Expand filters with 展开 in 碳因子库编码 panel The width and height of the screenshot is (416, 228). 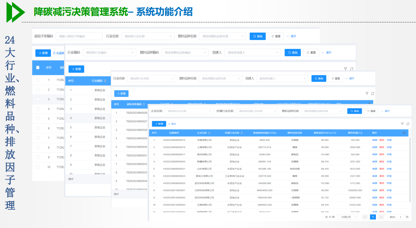tap(291, 36)
